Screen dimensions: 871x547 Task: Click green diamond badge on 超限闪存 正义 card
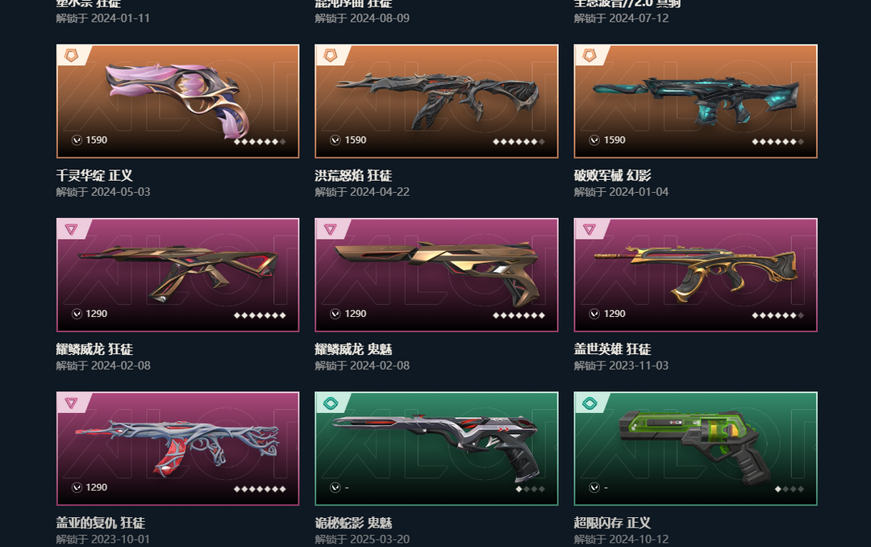pyautogui.click(x=590, y=403)
